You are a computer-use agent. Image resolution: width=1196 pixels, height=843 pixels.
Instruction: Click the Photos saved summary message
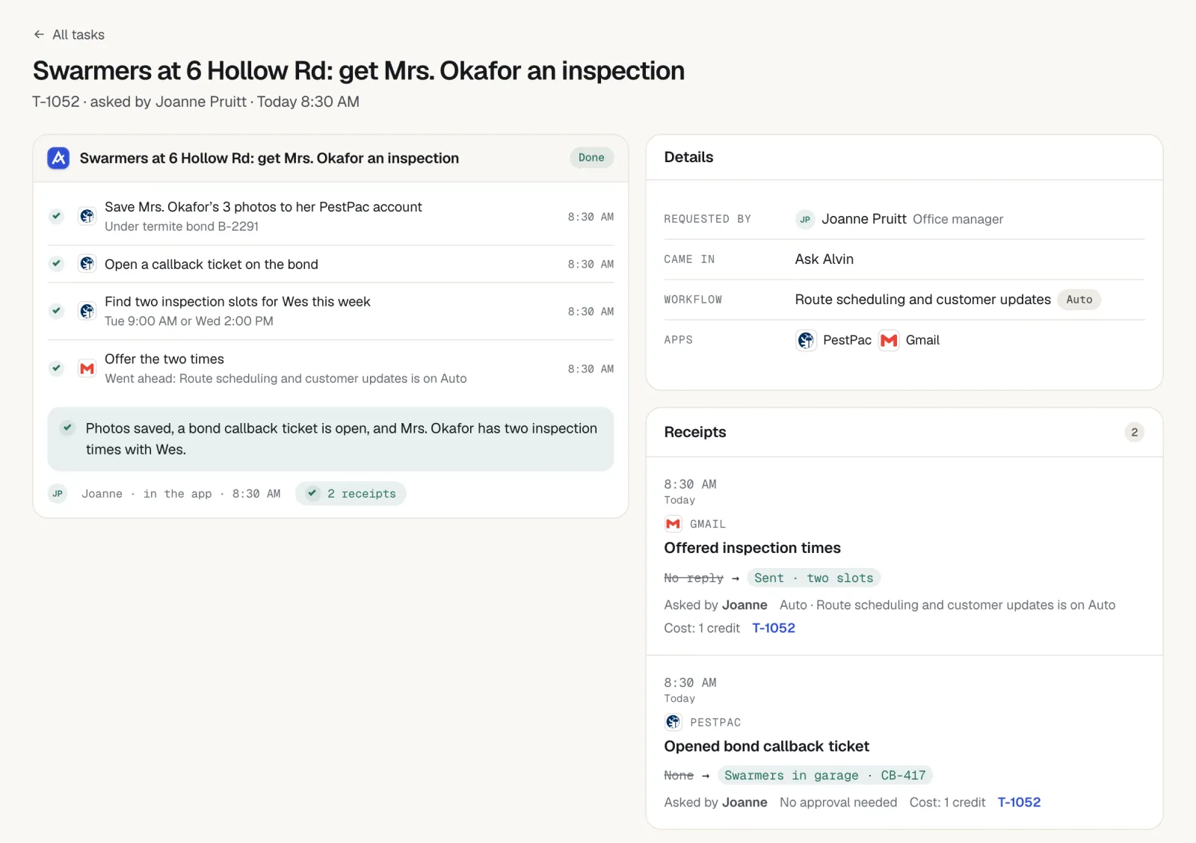[x=330, y=439]
